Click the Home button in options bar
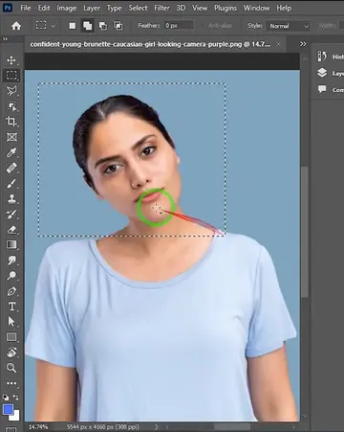This screenshot has height=432, width=344. coord(16,26)
